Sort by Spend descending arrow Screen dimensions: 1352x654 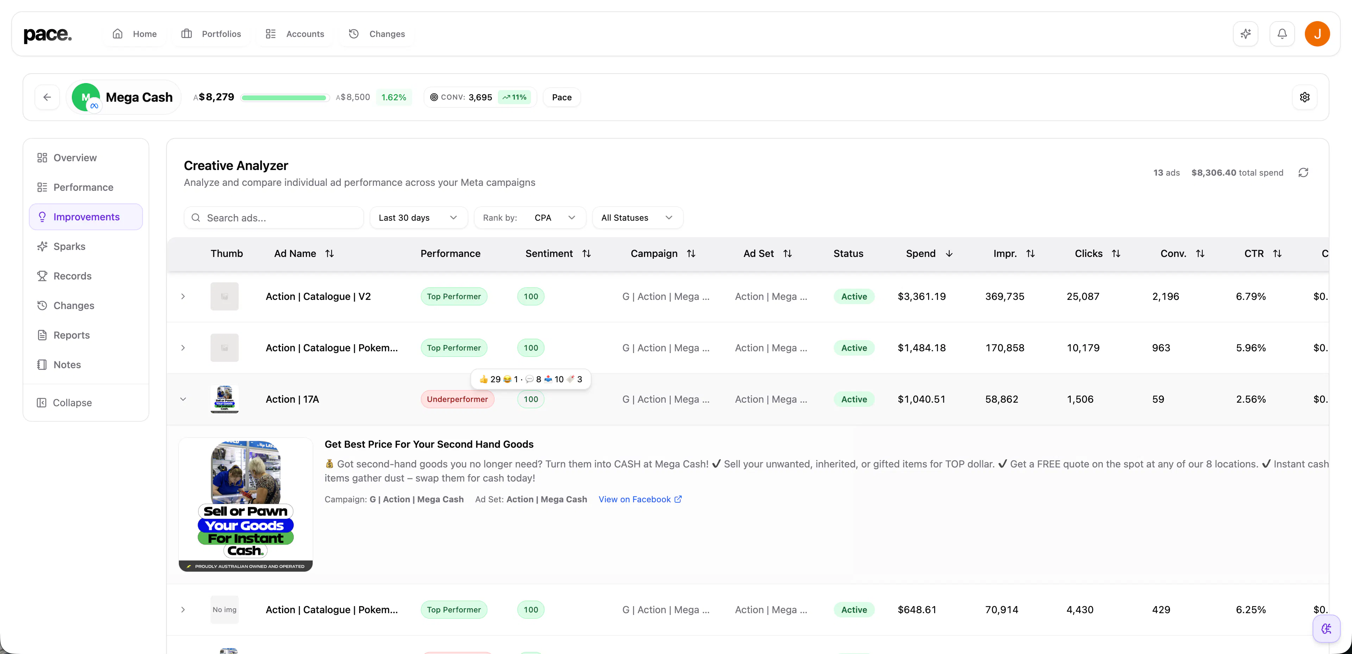[949, 253]
